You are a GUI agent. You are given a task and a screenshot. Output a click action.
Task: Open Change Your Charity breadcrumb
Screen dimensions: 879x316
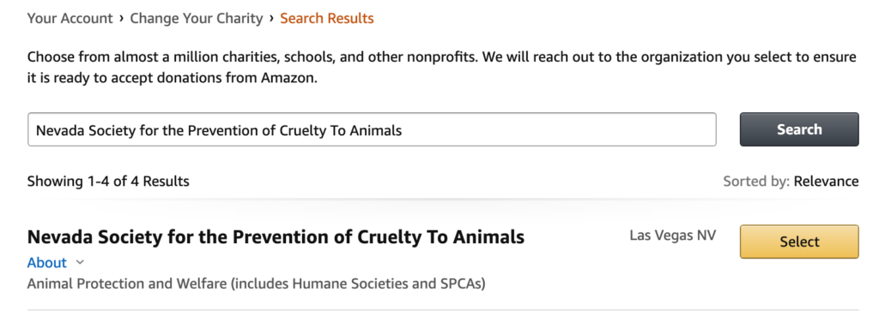[197, 19]
